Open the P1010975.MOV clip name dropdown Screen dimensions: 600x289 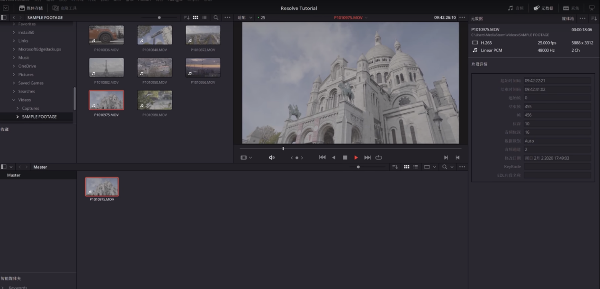(x=351, y=17)
